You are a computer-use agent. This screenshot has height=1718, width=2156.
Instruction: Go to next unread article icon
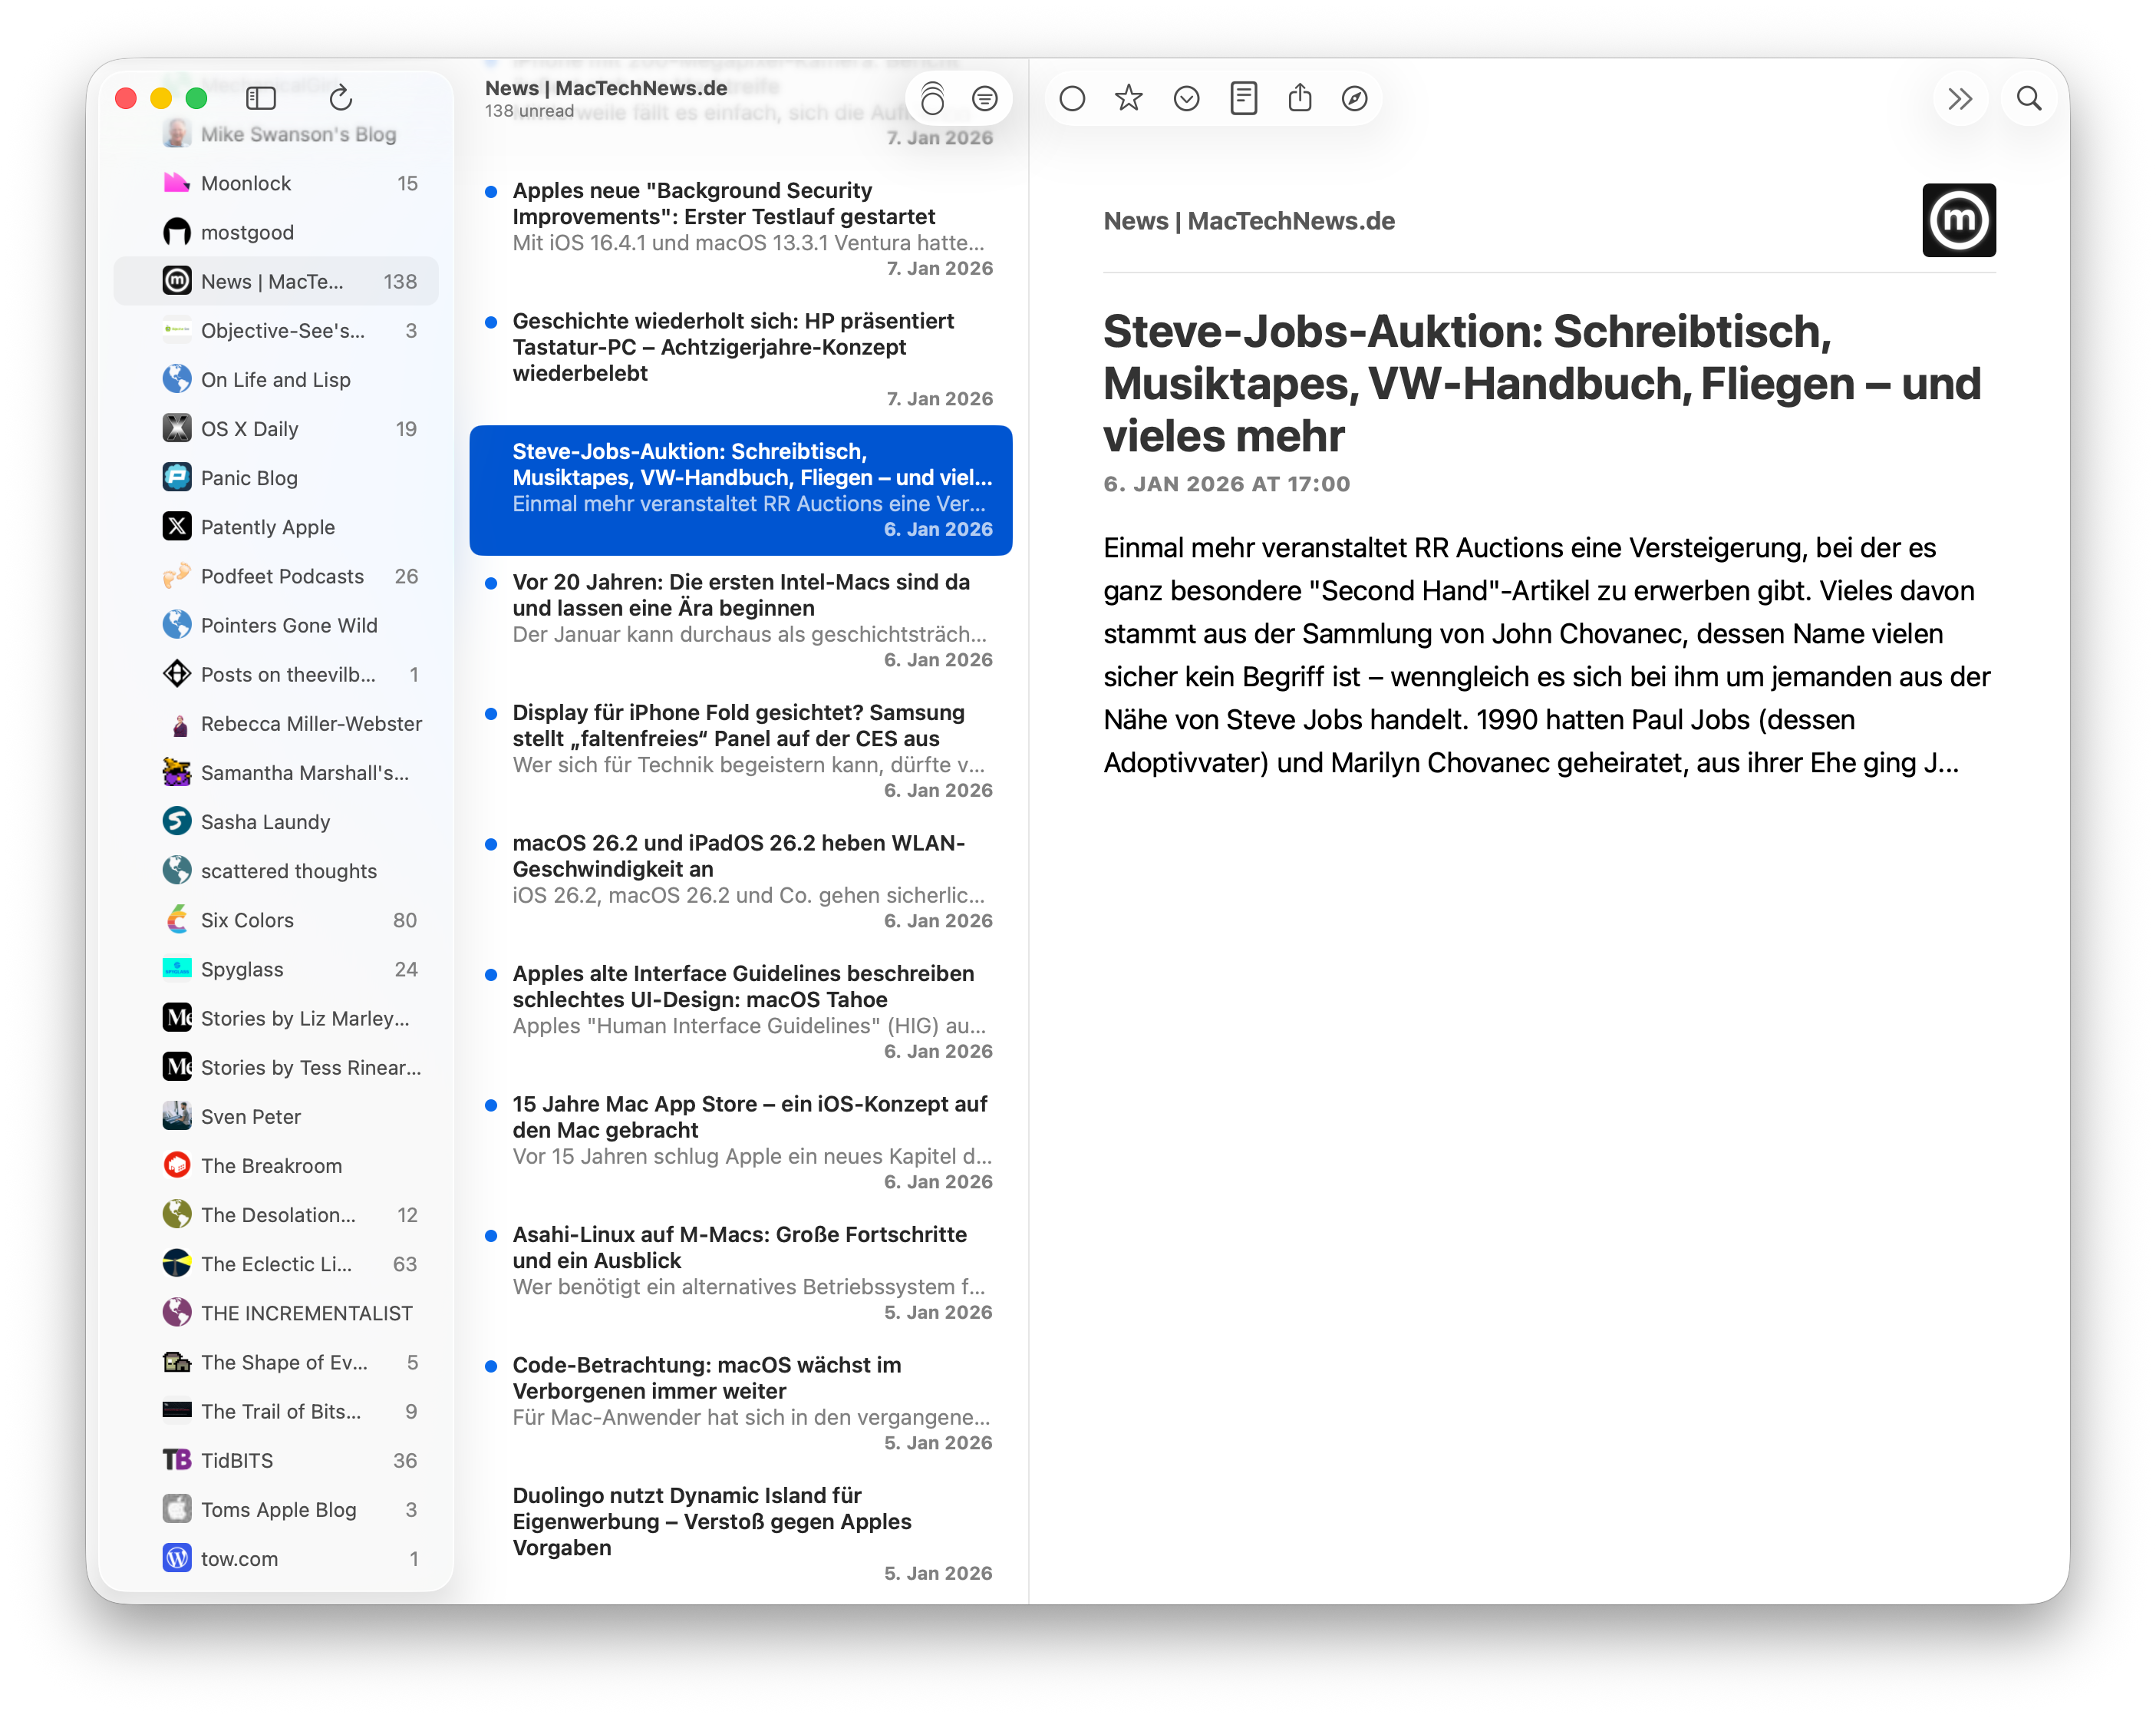point(1186,98)
